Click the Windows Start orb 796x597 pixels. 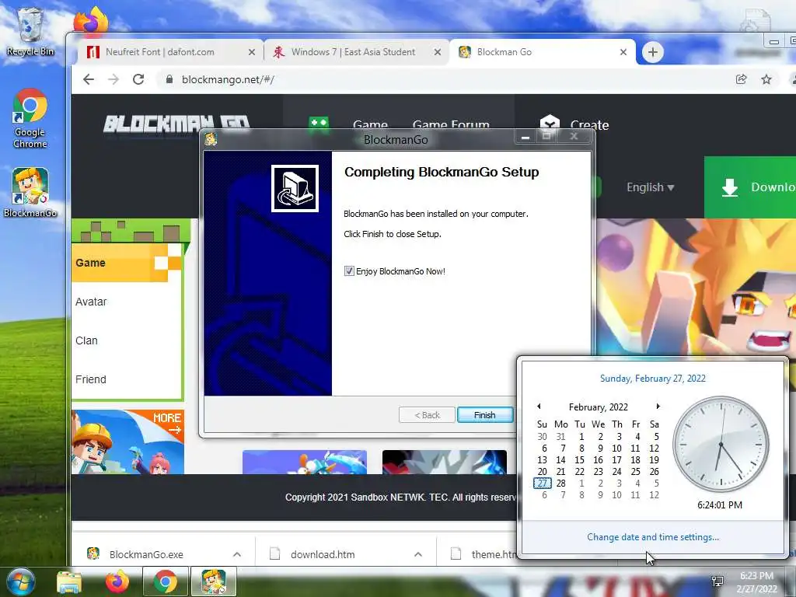pos(20,581)
